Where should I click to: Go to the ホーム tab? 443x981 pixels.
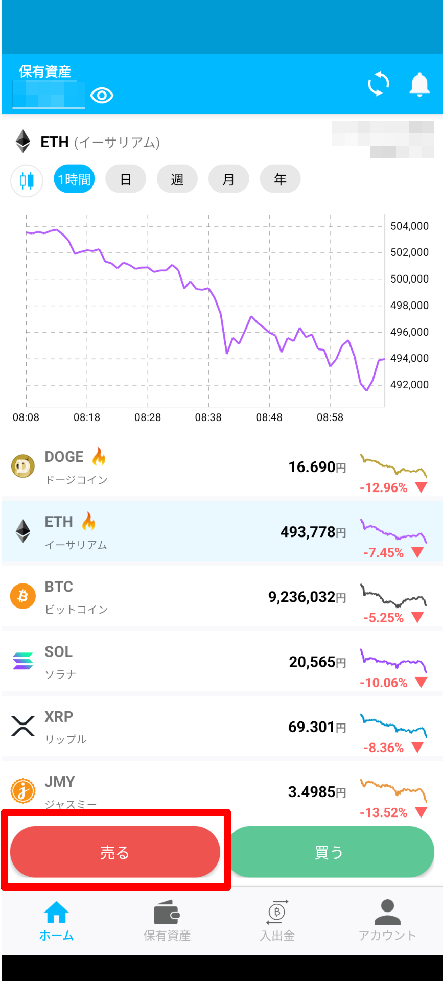(56, 921)
